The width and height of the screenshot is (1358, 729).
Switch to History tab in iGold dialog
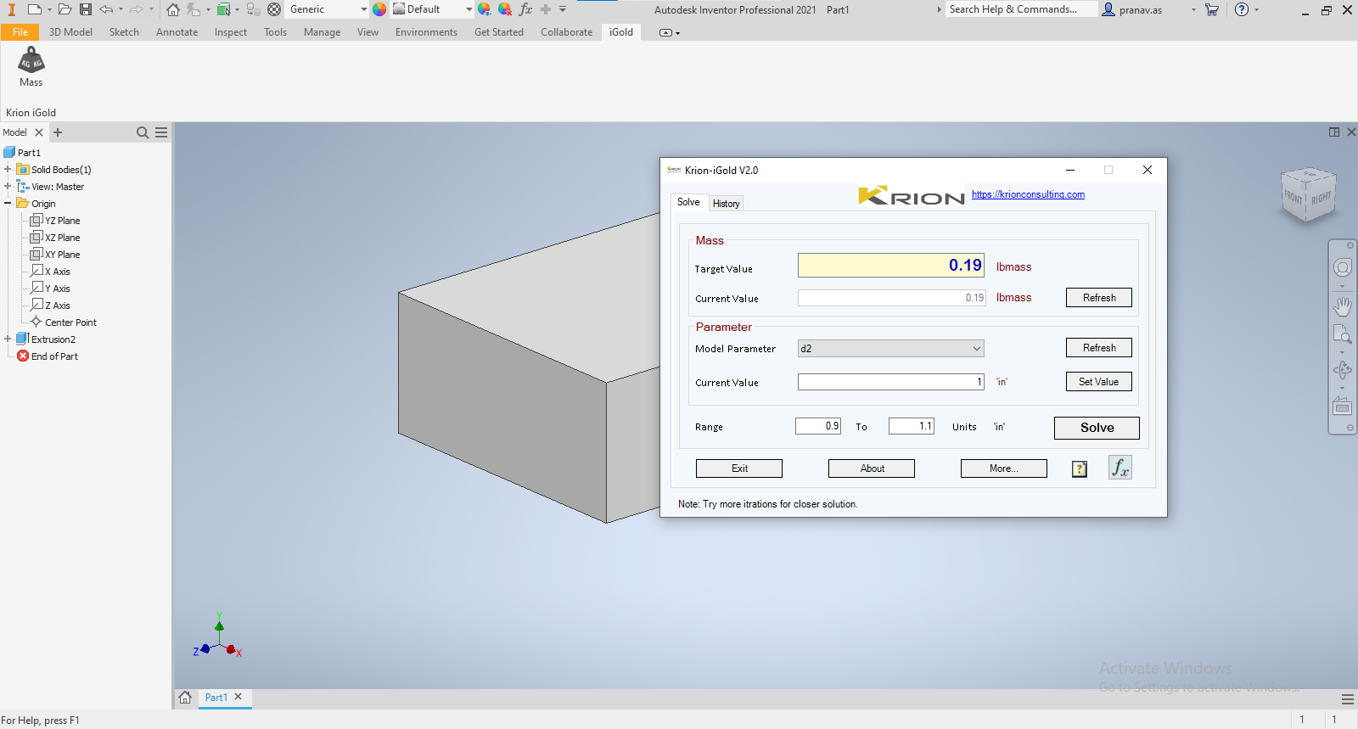[727, 204]
